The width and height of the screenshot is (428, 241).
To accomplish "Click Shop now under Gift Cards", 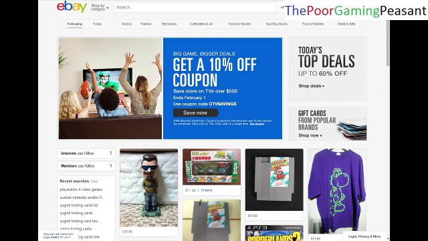I will [310, 135].
